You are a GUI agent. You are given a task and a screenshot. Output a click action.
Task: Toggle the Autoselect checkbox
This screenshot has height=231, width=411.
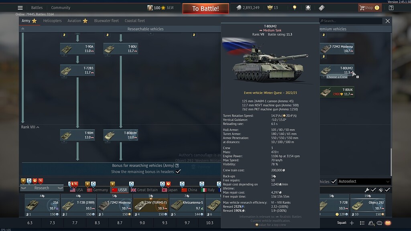334,181
